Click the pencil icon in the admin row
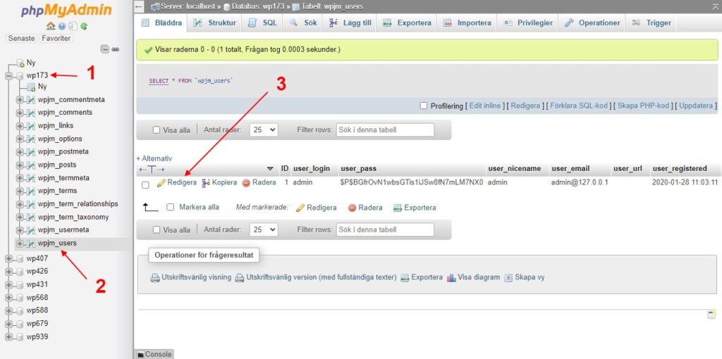Screen dimensions: 722x359 (x=161, y=183)
